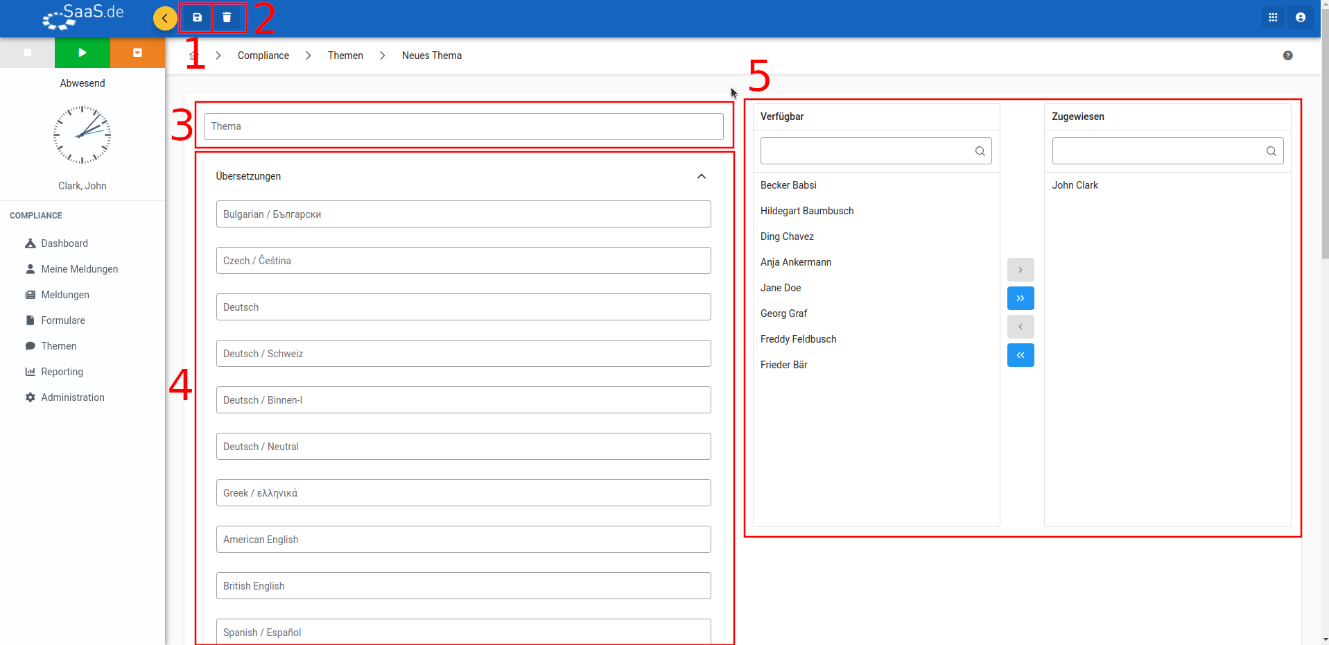The width and height of the screenshot is (1329, 645).
Task: Focus the Bulgarian translation field
Action: [x=464, y=214]
